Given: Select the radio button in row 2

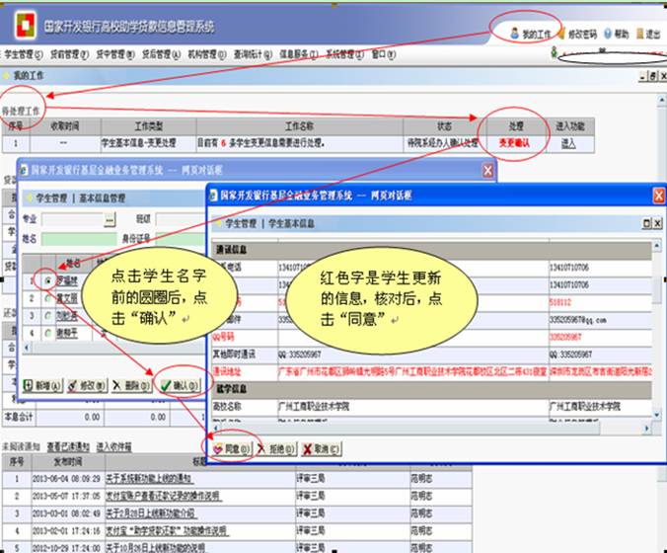Looking at the screenshot, I should click(47, 298).
